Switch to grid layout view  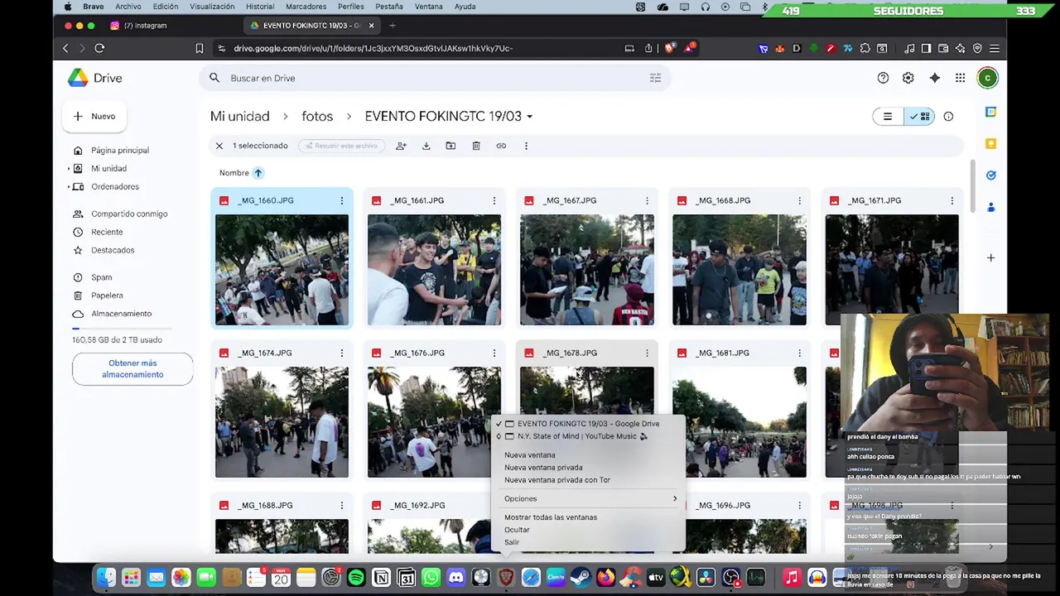coord(919,116)
